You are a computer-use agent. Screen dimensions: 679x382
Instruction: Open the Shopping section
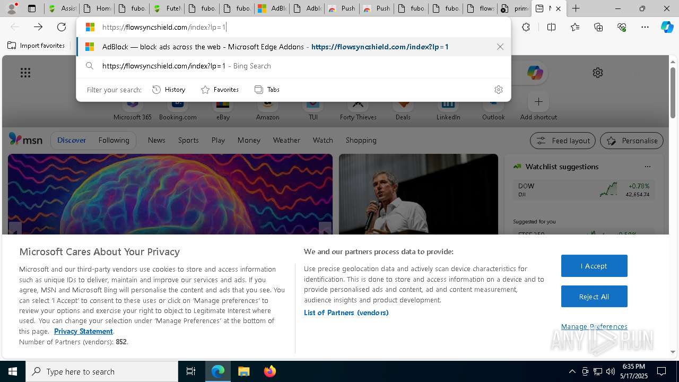click(x=361, y=140)
